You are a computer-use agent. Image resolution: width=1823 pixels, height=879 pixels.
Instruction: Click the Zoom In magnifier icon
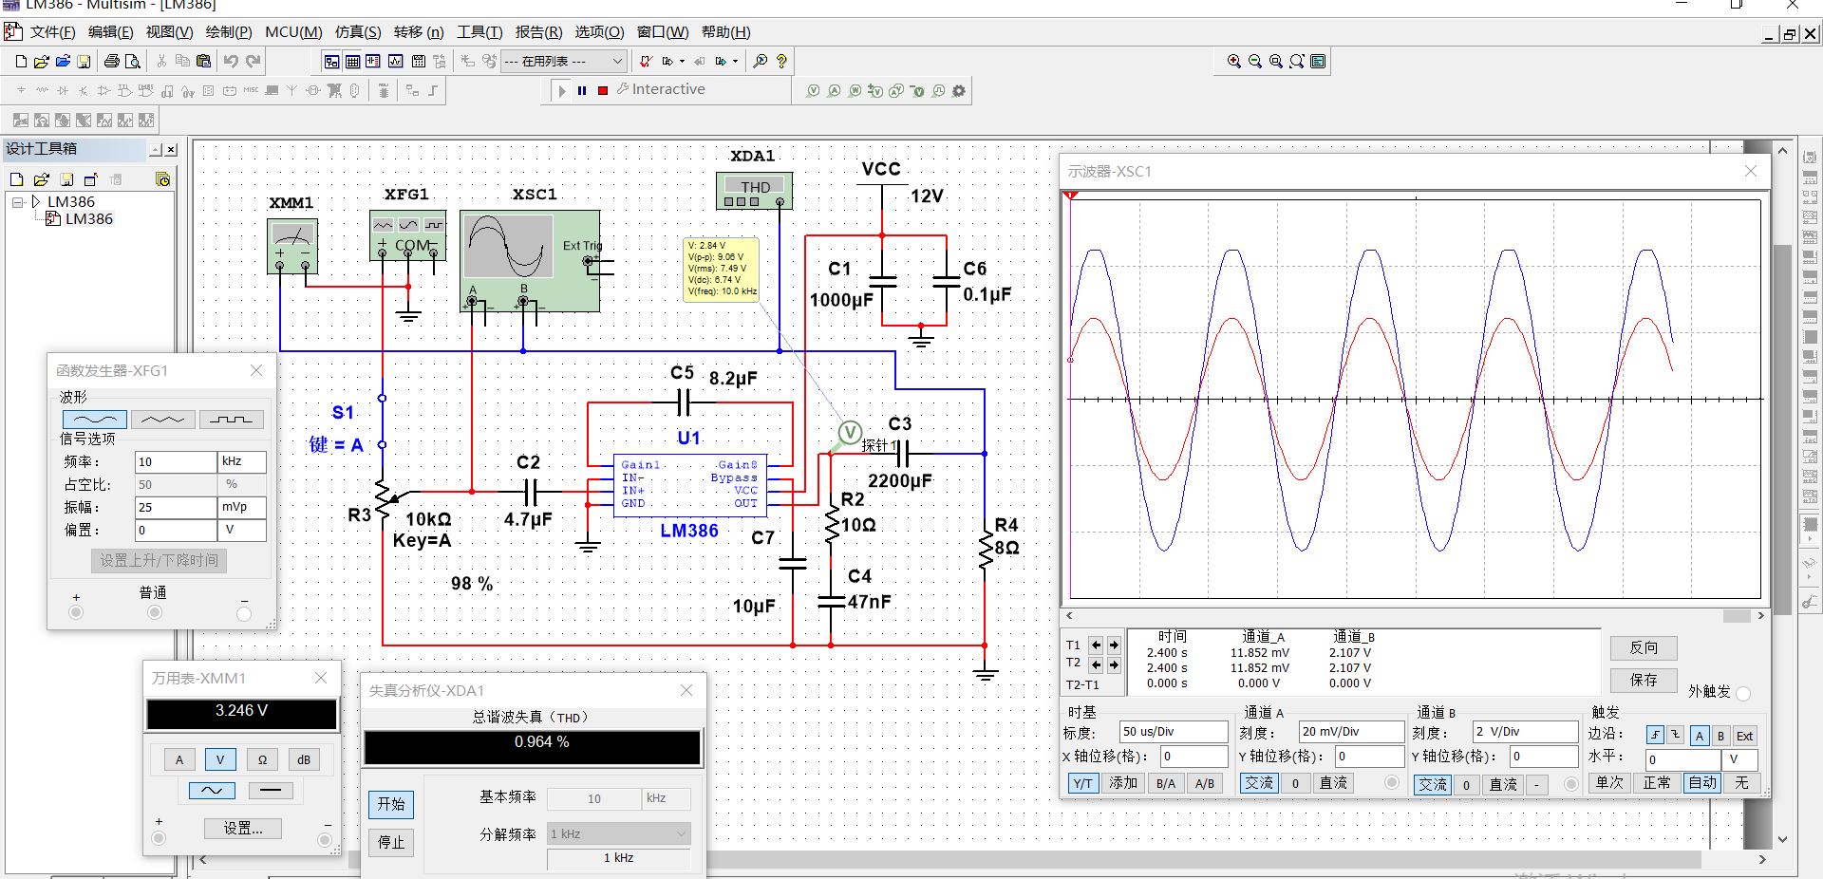pyautogui.click(x=1233, y=62)
